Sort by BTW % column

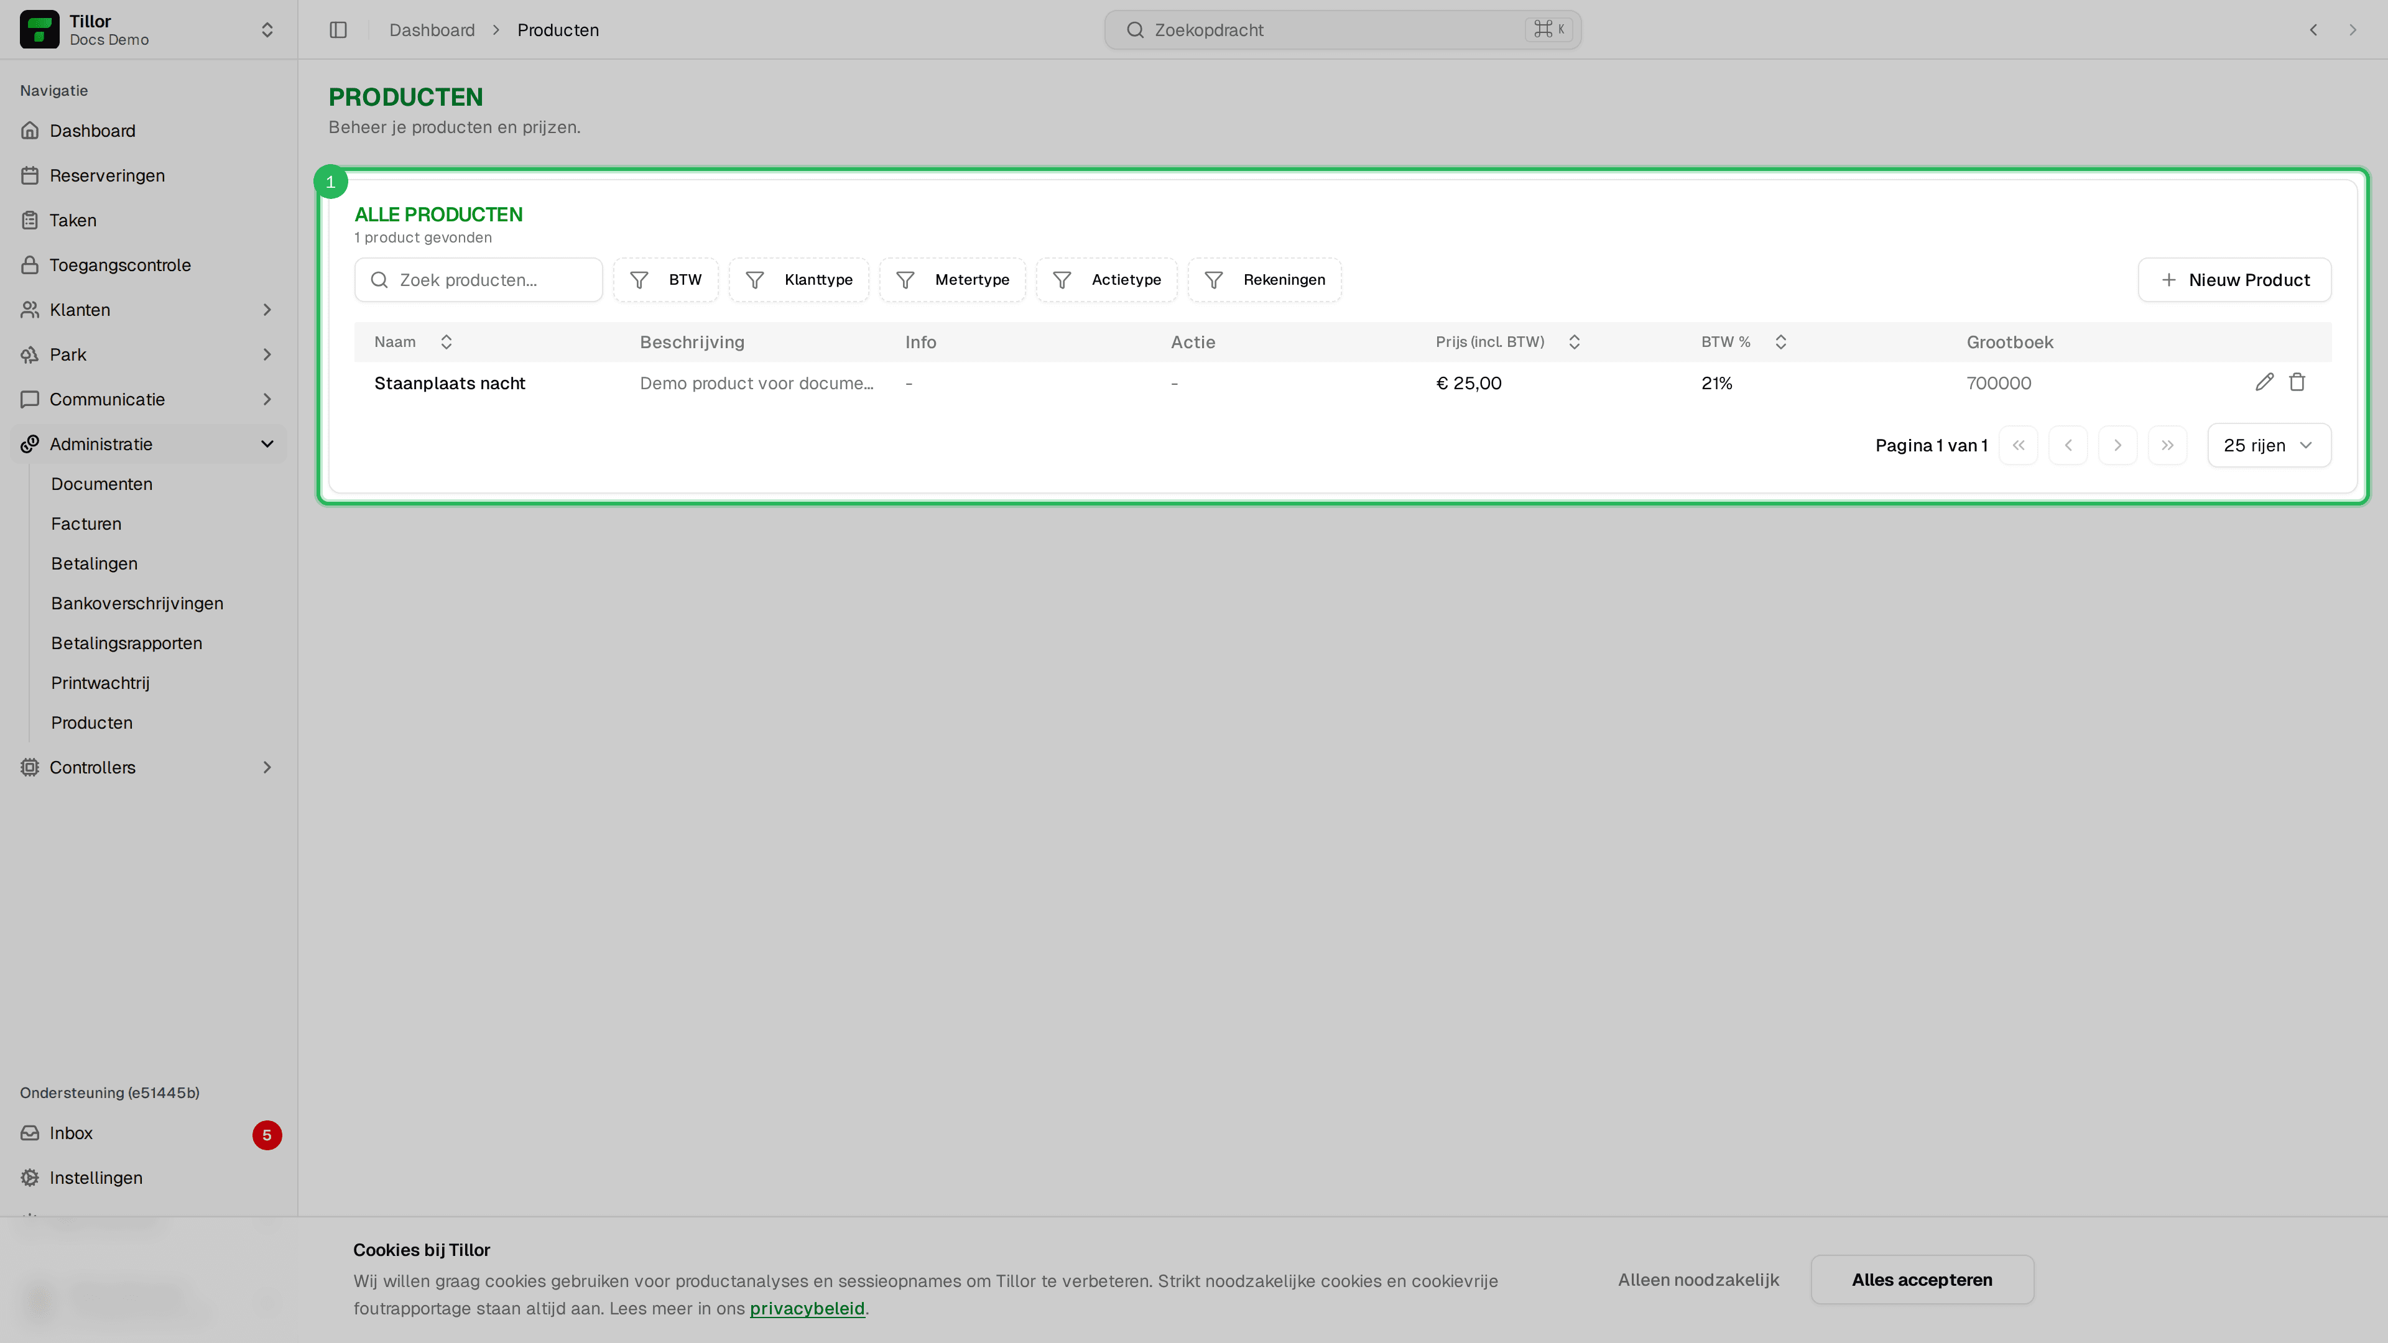1744,342
